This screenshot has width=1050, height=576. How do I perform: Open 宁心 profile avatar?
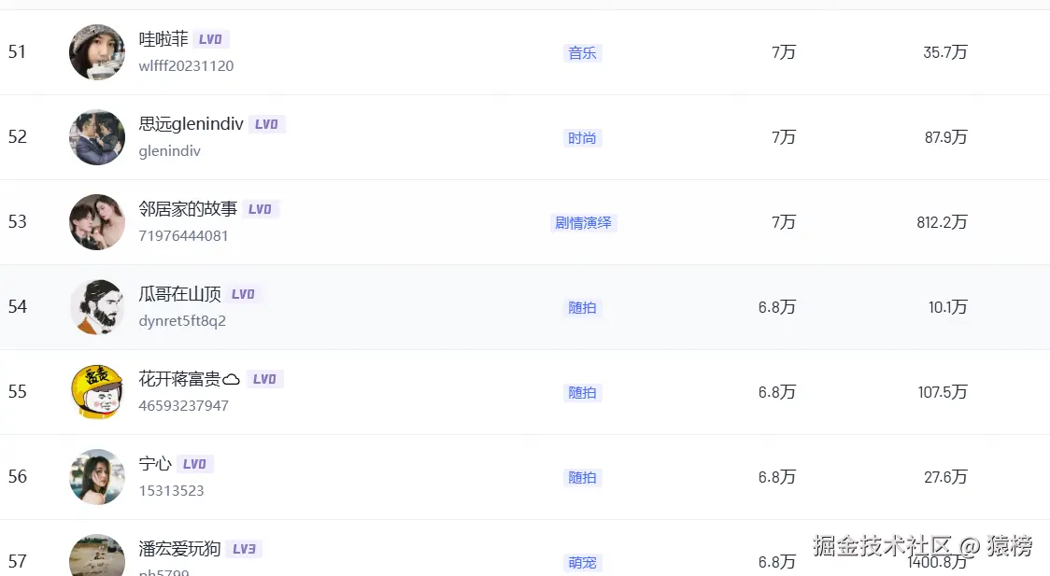click(97, 477)
